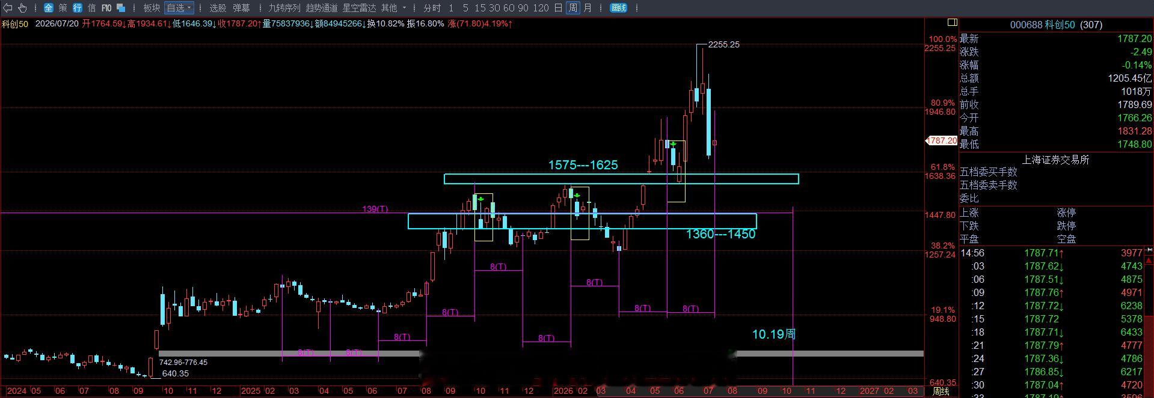Open F10 company information
This screenshot has width=1154, height=398.
(106, 8)
